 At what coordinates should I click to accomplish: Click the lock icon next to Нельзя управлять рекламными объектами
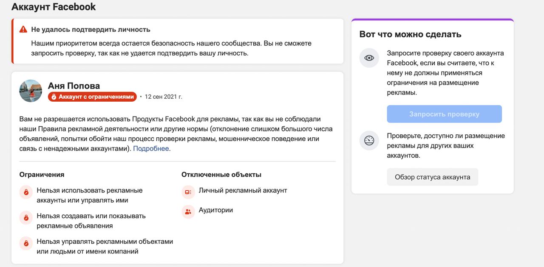click(x=26, y=244)
